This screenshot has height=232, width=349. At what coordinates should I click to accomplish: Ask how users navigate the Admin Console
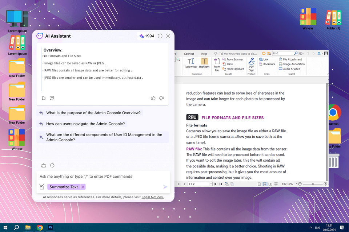[x=82, y=124]
